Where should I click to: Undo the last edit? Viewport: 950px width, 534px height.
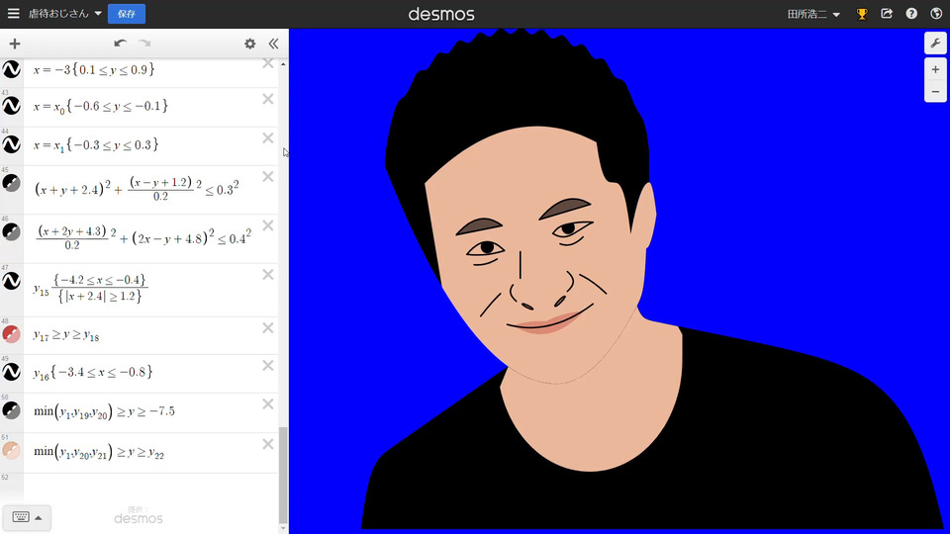120,44
